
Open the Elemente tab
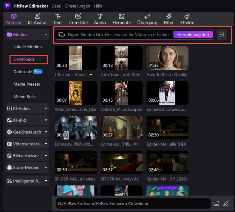pos(122,19)
